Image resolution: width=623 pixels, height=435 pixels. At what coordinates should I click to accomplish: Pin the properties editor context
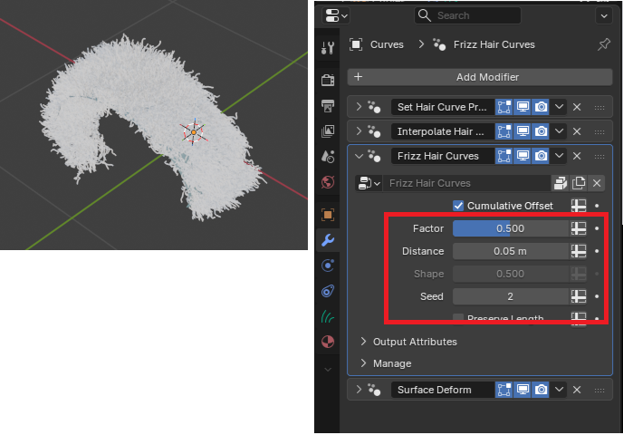(x=603, y=44)
